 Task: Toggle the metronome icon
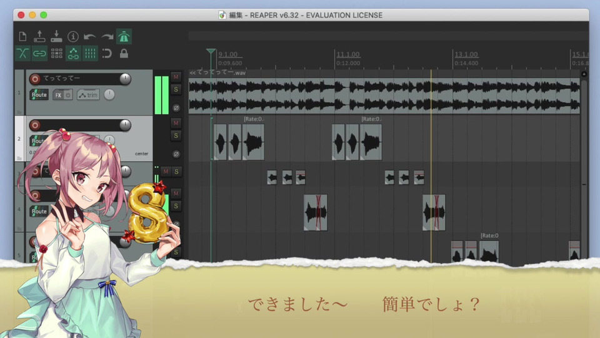pos(124,36)
